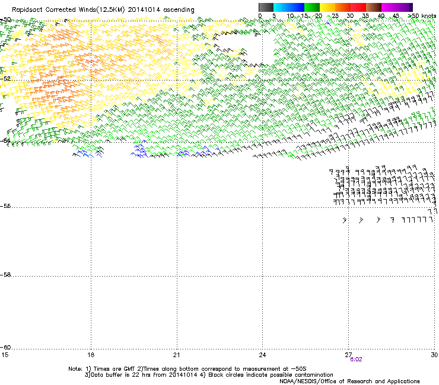This screenshot has height=385, width=439.
Task: Click the green 15-20 knots legend segment
Action: tap(312, 7)
